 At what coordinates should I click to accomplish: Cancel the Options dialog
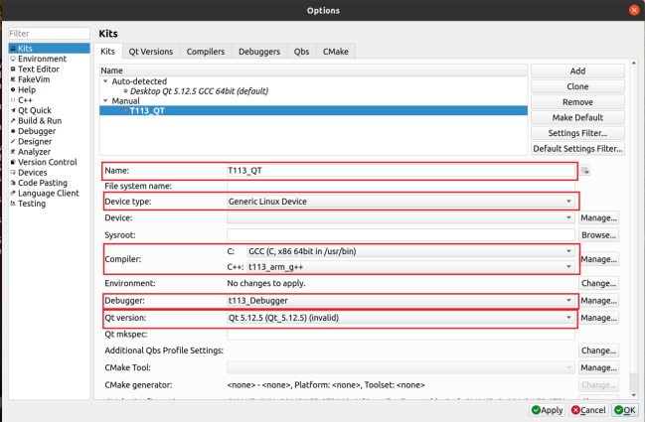(x=588, y=410)
